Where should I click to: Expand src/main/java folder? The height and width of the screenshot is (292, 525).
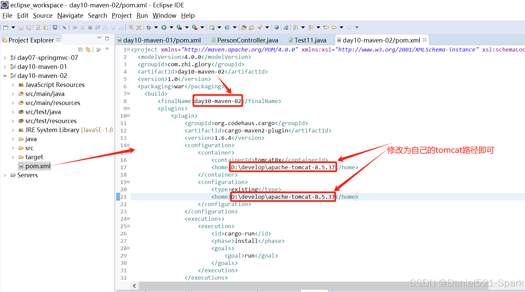click(x=13, y=94)
